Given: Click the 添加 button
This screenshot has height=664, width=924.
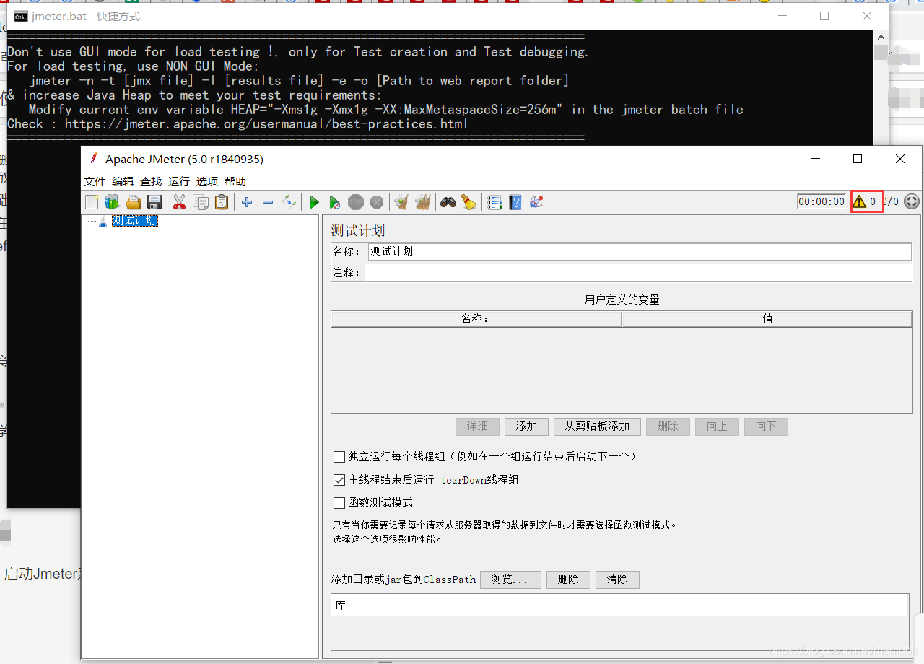Looking at the screenshot, I should [x=526, y=427].
